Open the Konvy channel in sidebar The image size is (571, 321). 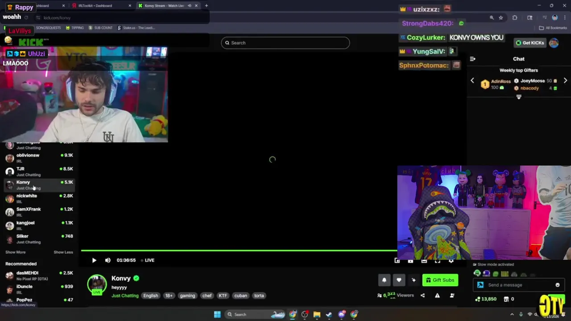point(39,185)
